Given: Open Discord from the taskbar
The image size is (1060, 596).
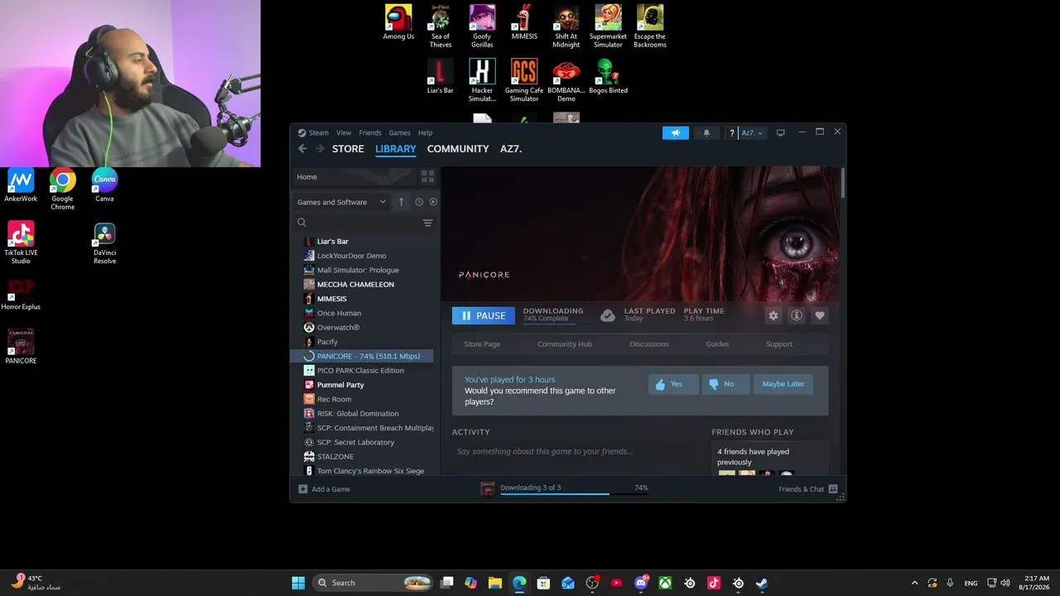Looking at the screenshot, I should click(x=641, y=583).
